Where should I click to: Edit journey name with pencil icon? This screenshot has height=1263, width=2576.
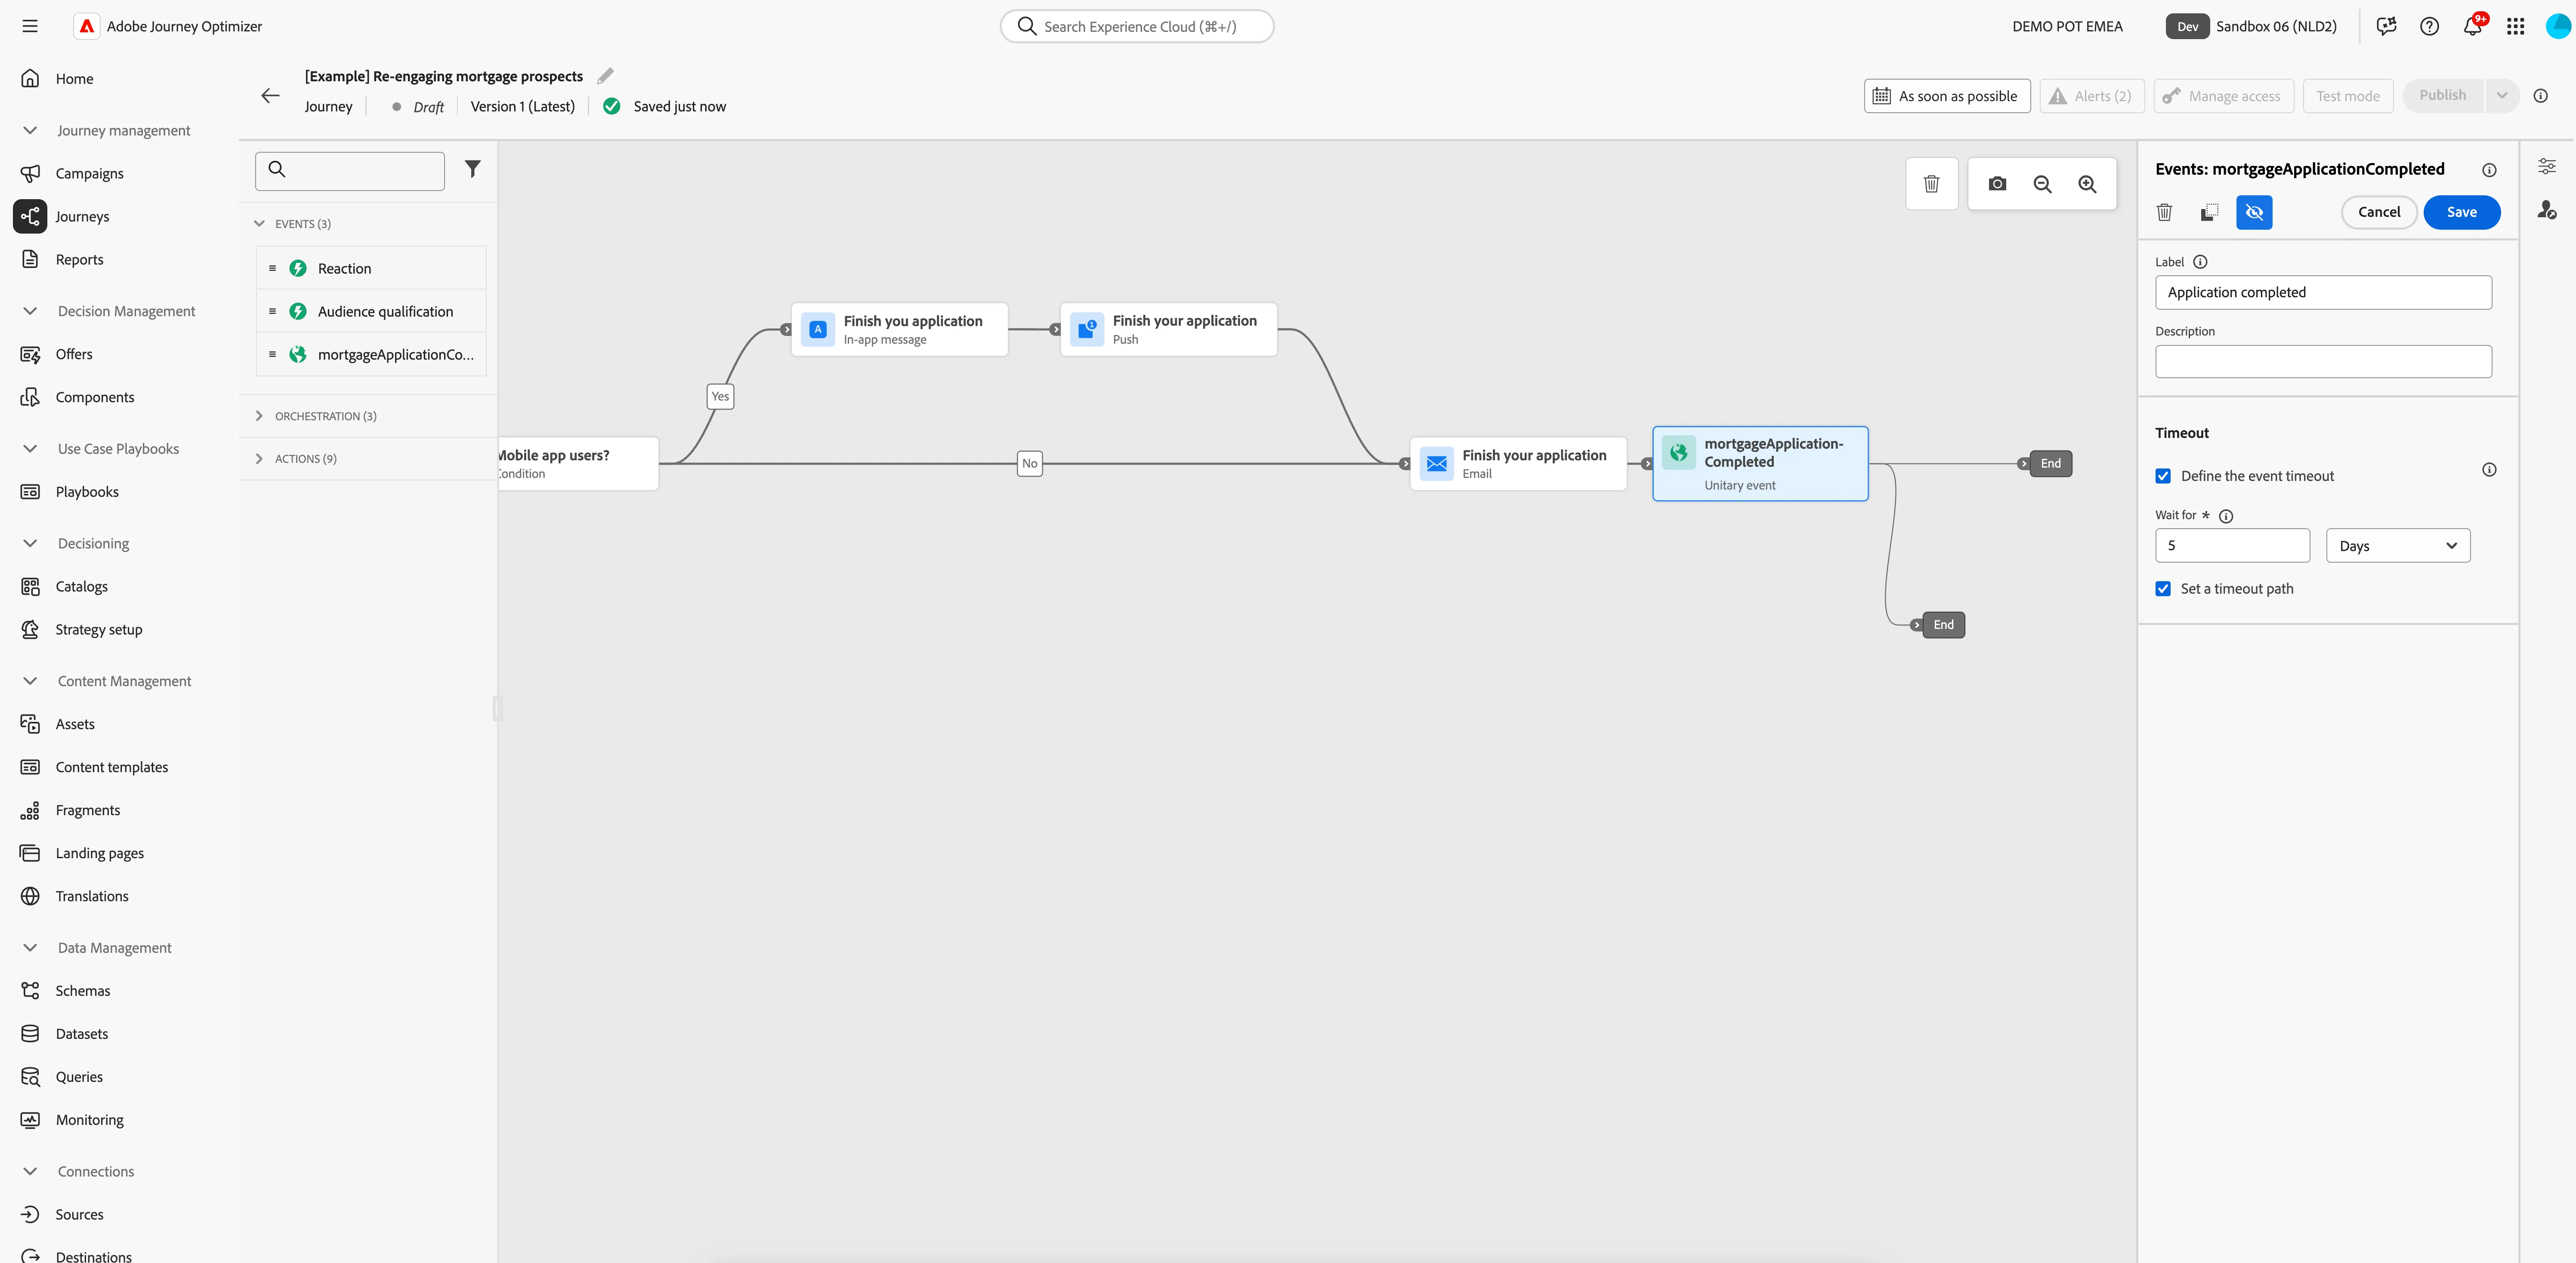tap(605, 76)
